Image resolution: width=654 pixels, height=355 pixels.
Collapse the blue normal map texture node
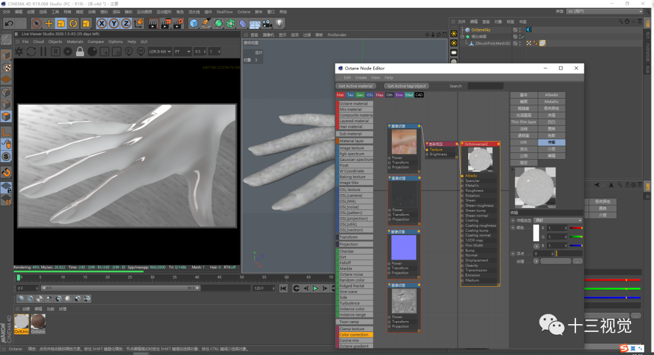(x=389, y=232)
